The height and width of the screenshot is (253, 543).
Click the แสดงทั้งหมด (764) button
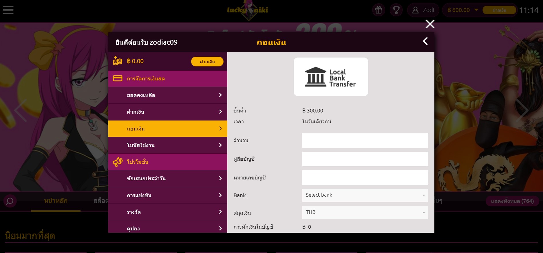tap(512, 201)
